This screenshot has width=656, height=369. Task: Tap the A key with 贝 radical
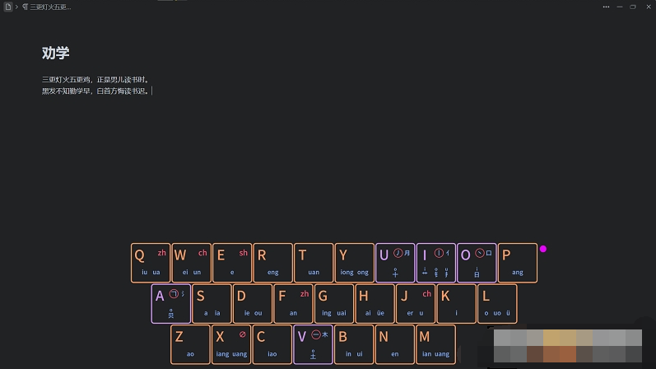point(170,304)
